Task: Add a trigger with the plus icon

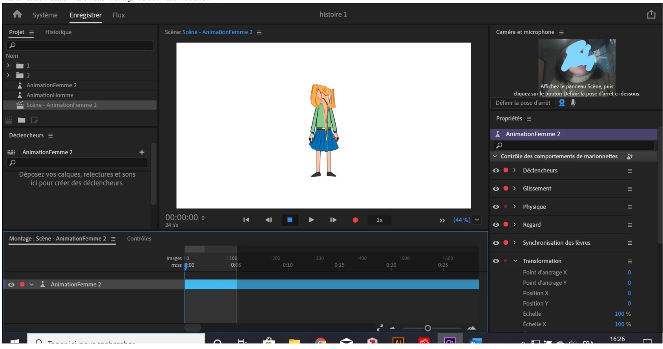Action: coord(142,152)
